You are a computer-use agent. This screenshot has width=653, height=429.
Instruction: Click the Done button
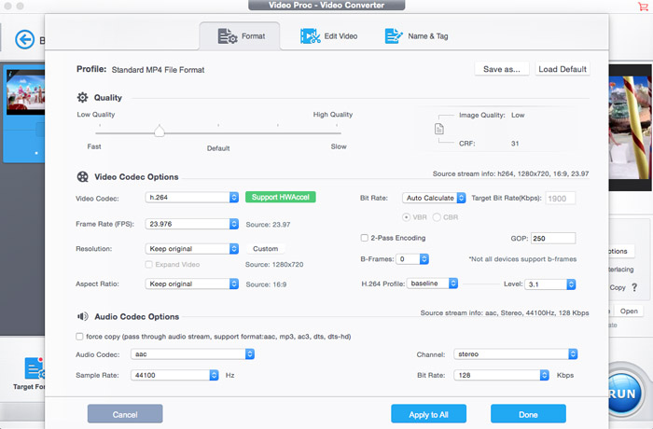pyautogui.click(x=528, y=414)
